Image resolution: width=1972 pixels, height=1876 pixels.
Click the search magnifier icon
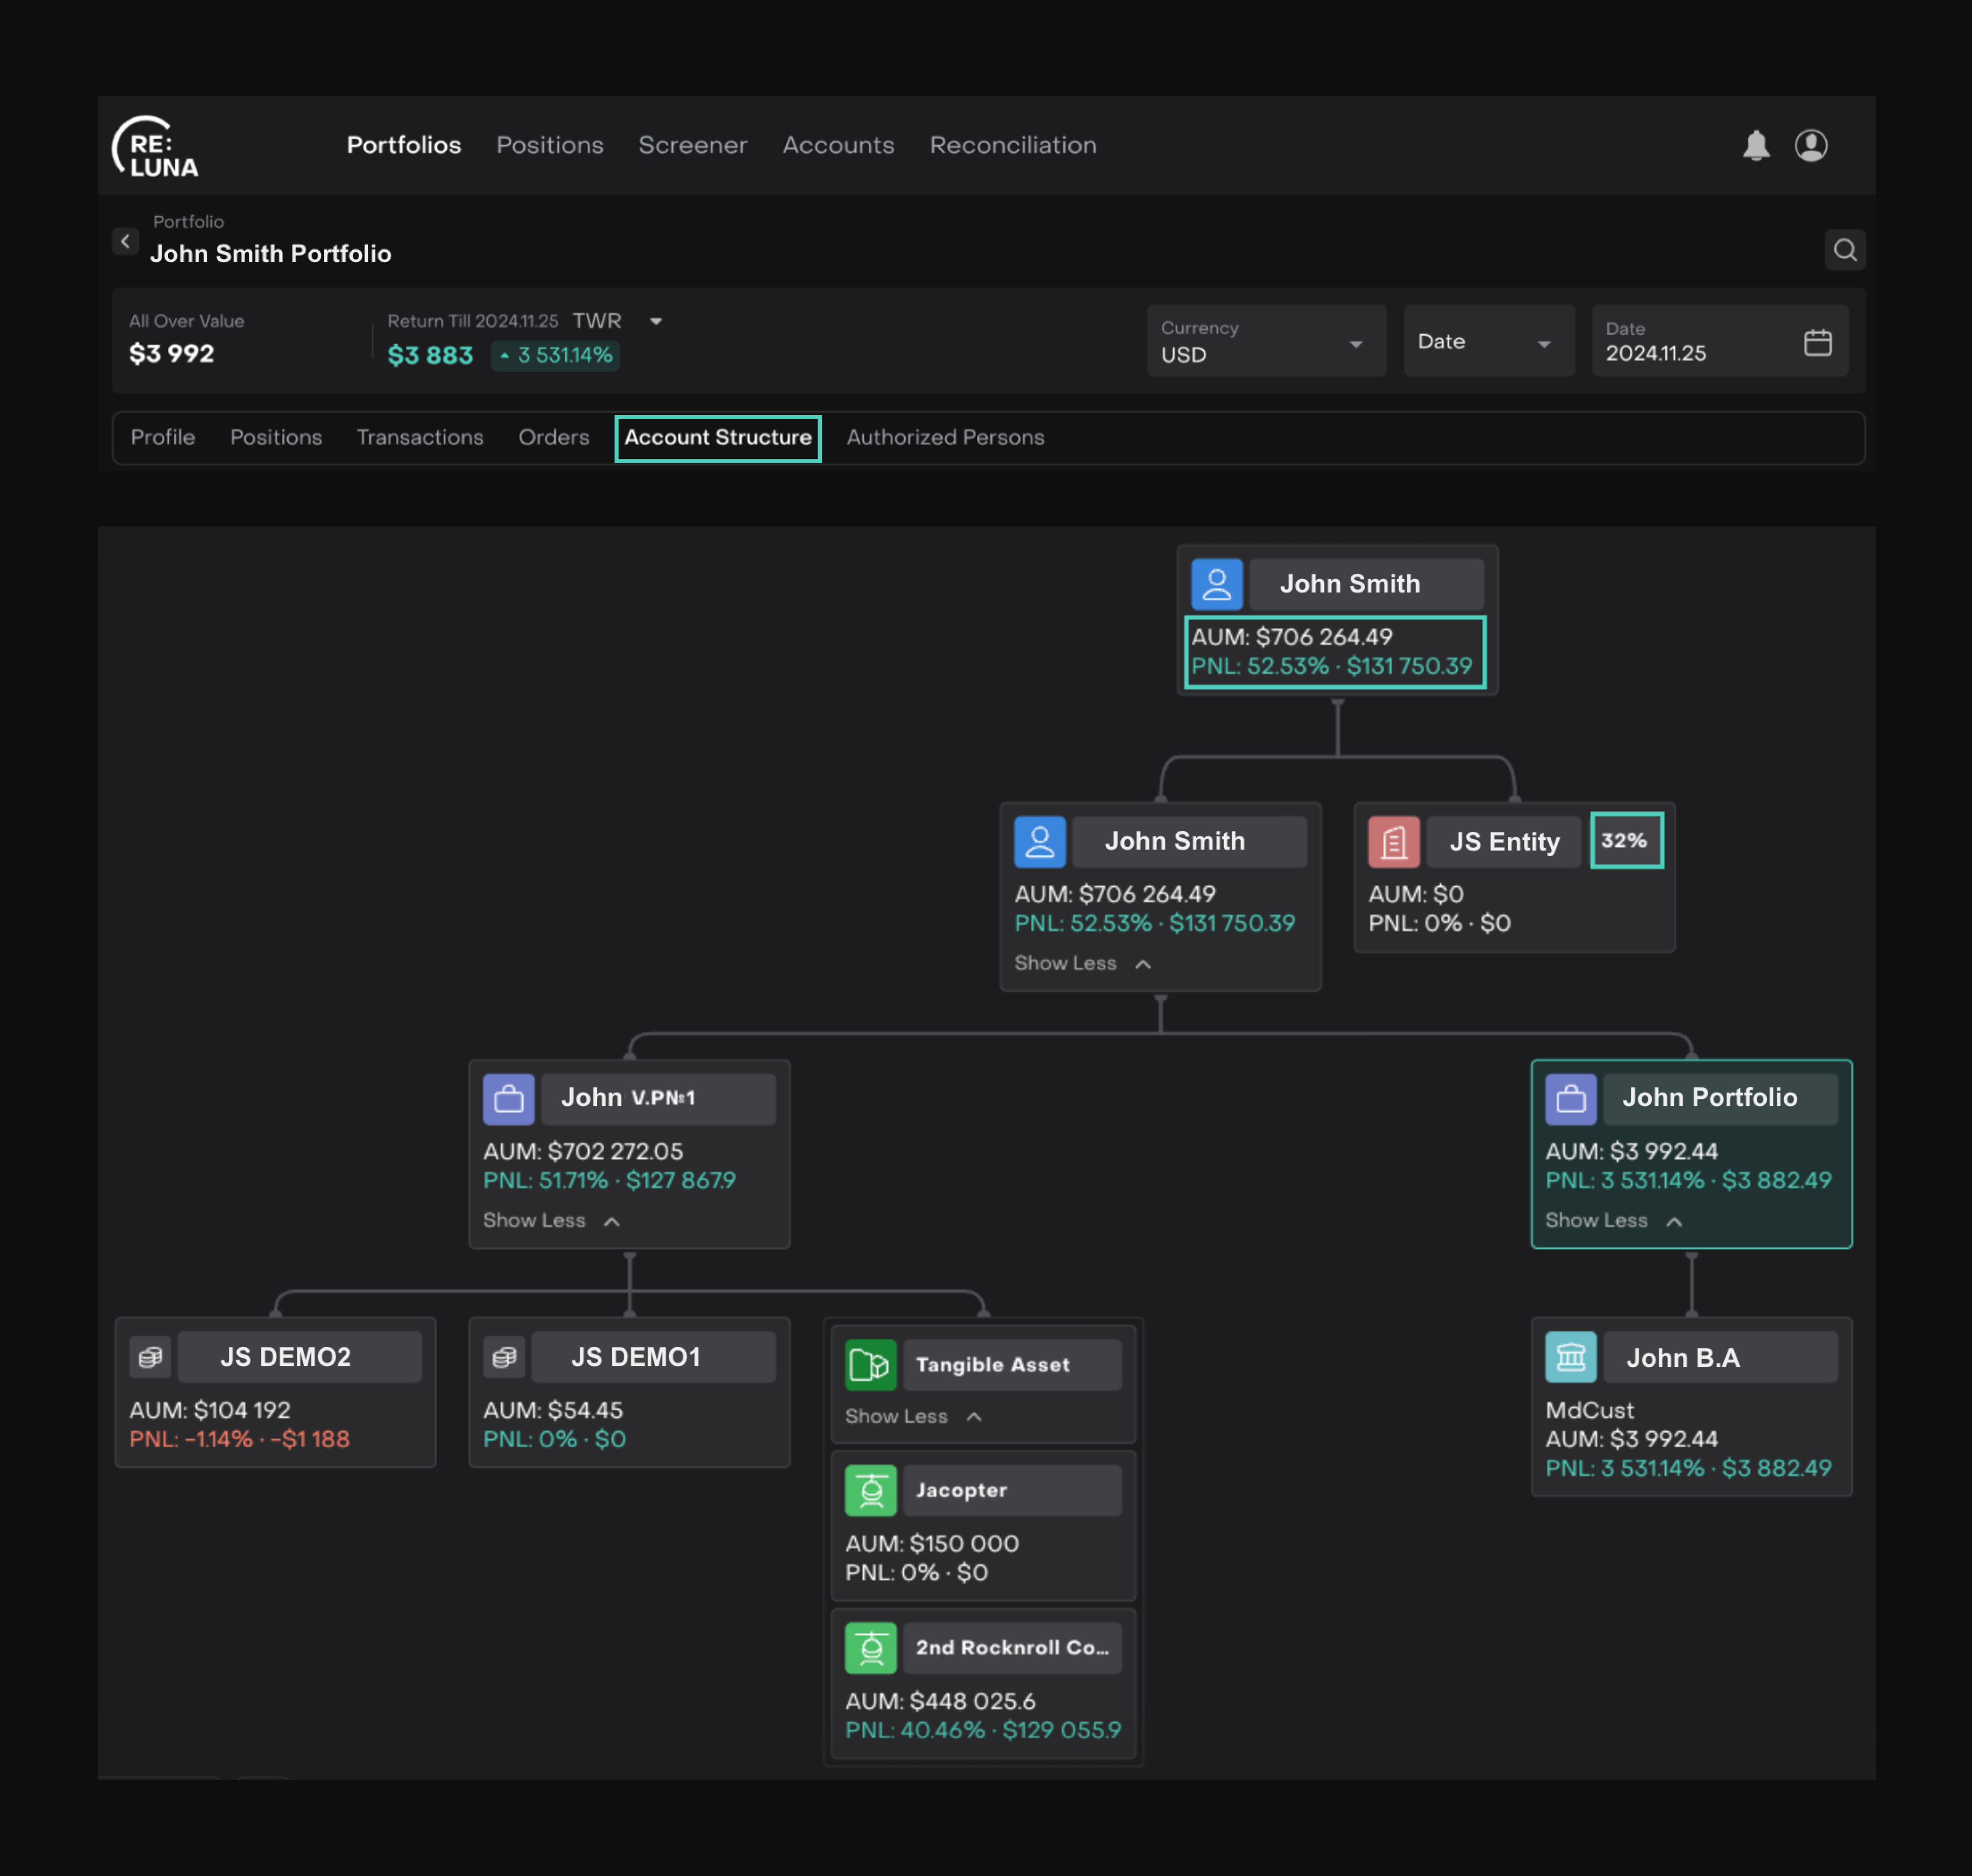point(1845,250)
